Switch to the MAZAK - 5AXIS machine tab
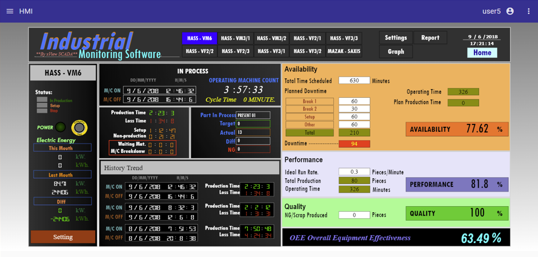This screenshot has height=257, width=538. coord(344,51)
